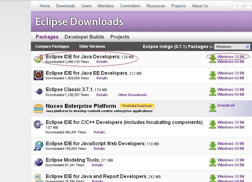
Task: Download Windows 32 Bit for C/C++ Developers
Action: click(231, 122)
